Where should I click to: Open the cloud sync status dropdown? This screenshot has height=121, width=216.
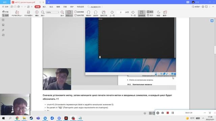(x=196, y=7)
